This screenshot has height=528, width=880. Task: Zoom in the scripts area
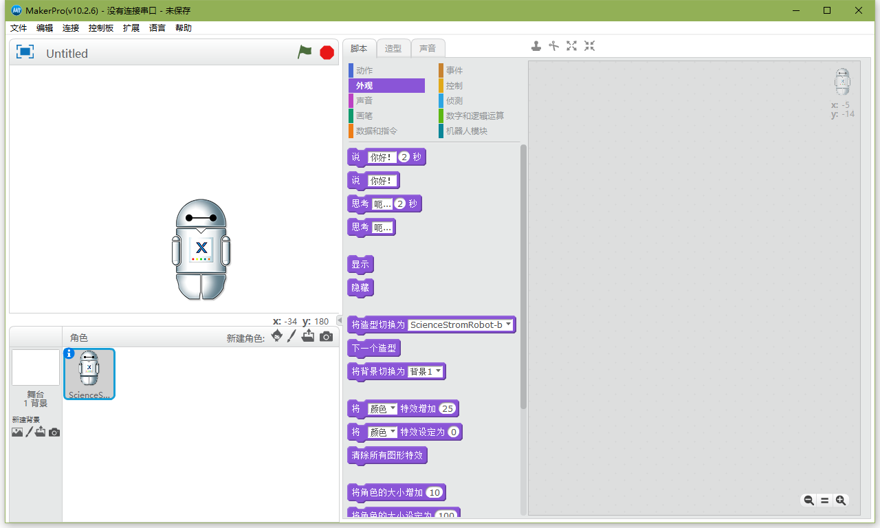click(841, 500)
